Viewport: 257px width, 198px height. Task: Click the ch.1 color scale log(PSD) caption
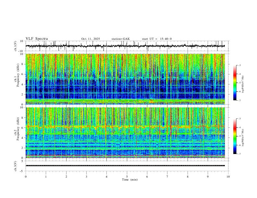click(x=243, y=84)
